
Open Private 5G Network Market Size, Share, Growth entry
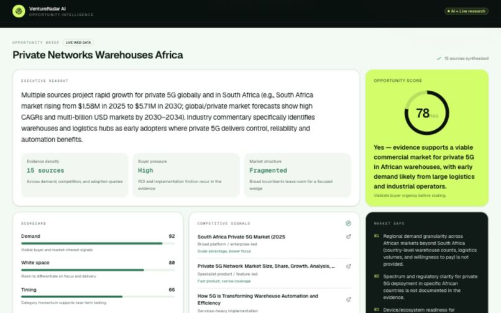[x=266, y=266]
